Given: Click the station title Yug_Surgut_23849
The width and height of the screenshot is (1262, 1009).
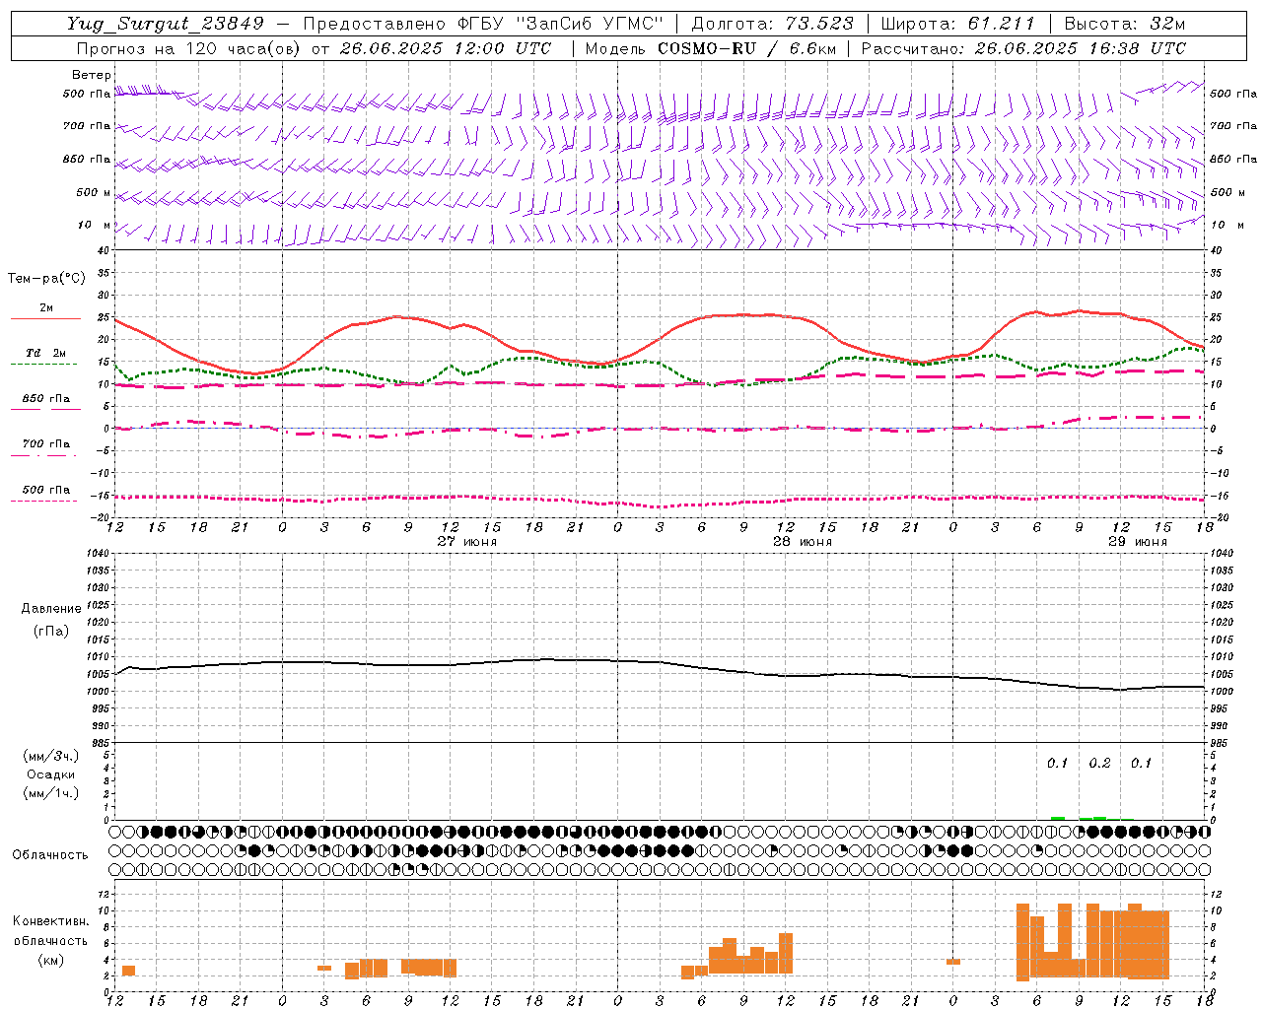Looking at the screenshot, I should click(166, 24).
